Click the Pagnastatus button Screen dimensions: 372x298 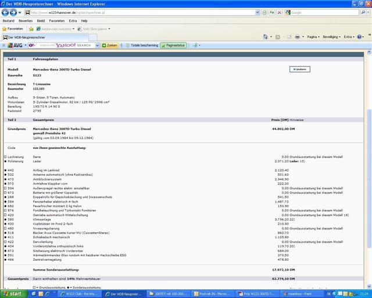(x=173, y=45)
